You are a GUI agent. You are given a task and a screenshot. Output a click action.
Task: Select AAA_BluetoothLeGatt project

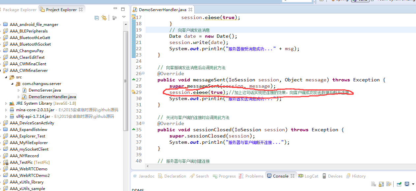30,37
